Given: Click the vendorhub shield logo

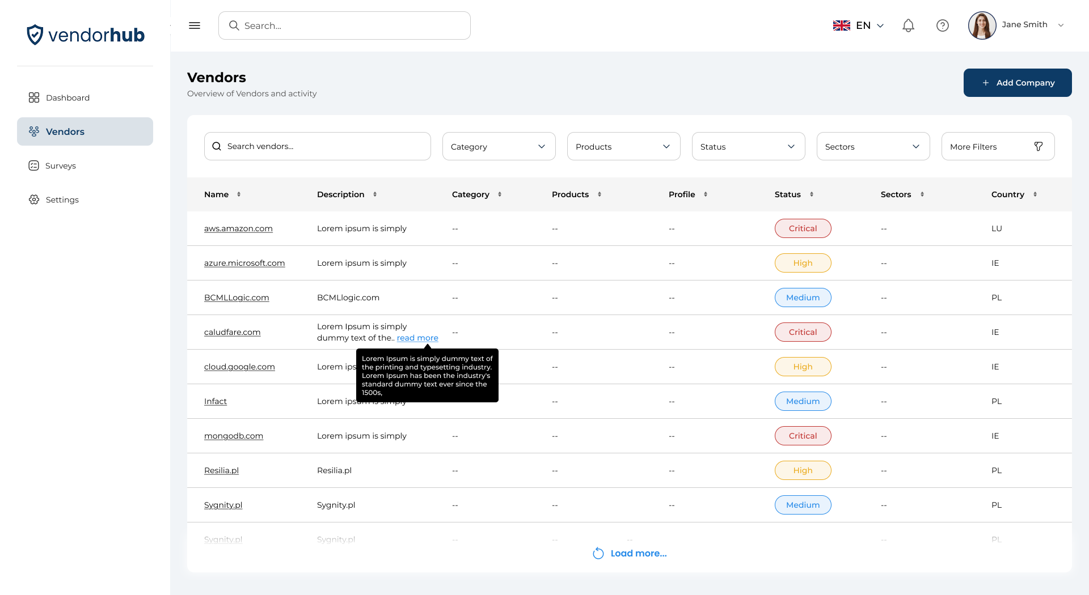Looking at the screenshot, I should pos(35,35).
